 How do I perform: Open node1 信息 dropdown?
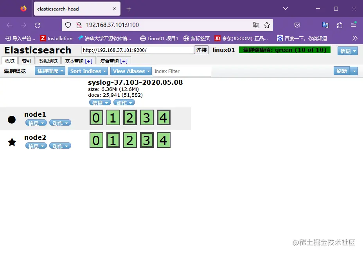click(36, 123)
